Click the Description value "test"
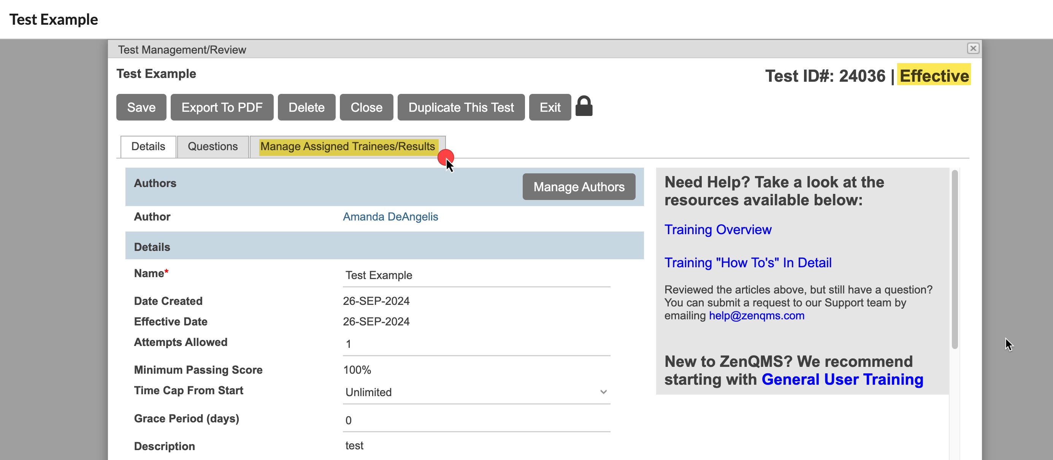 coord(354,446)
